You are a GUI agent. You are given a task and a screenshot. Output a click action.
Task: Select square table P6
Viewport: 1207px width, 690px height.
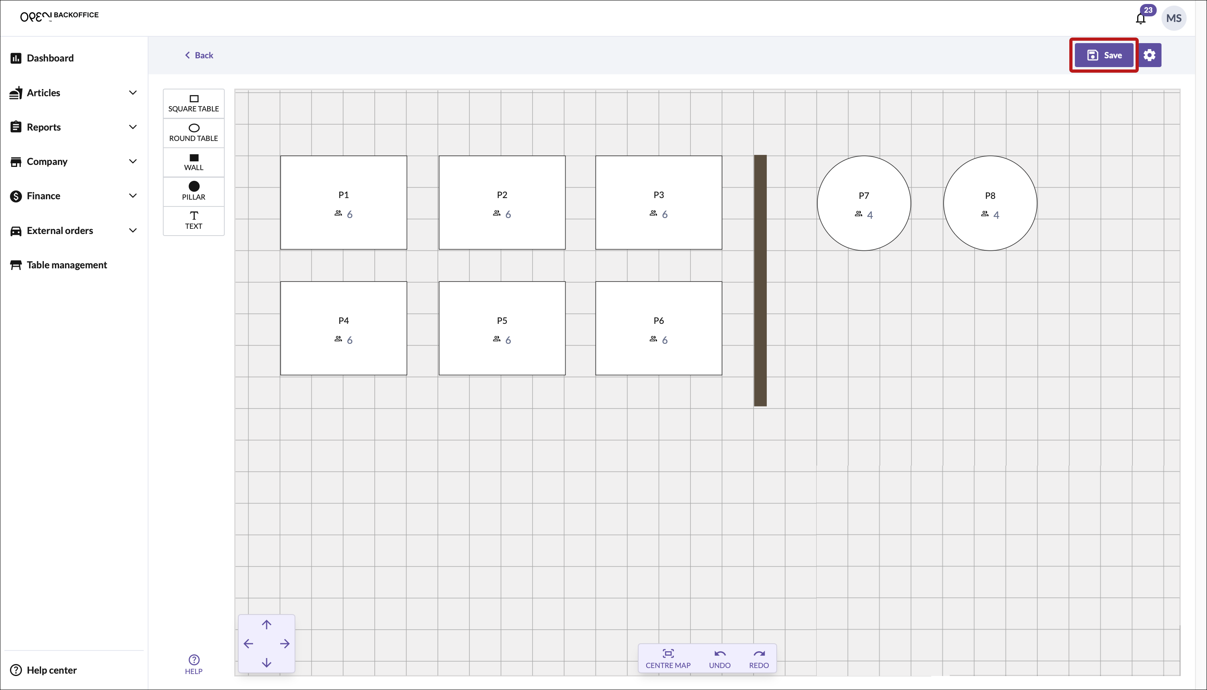coord(659,328)
